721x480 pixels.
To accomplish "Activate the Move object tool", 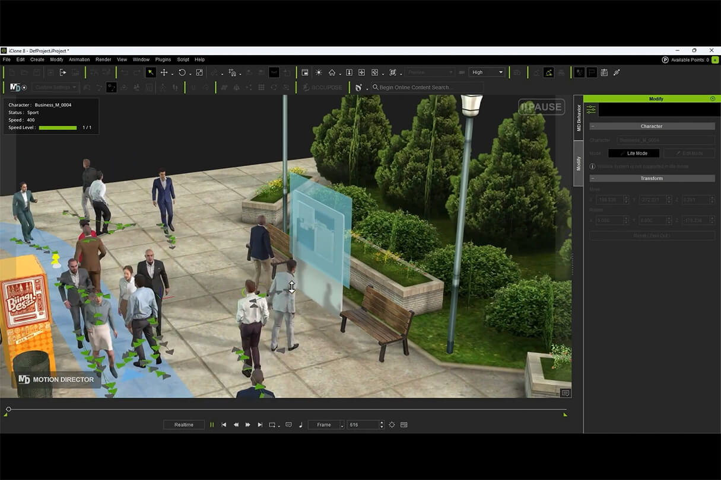I will (164, 72).
